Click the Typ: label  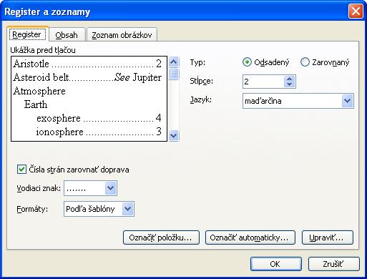click(197, 62)
